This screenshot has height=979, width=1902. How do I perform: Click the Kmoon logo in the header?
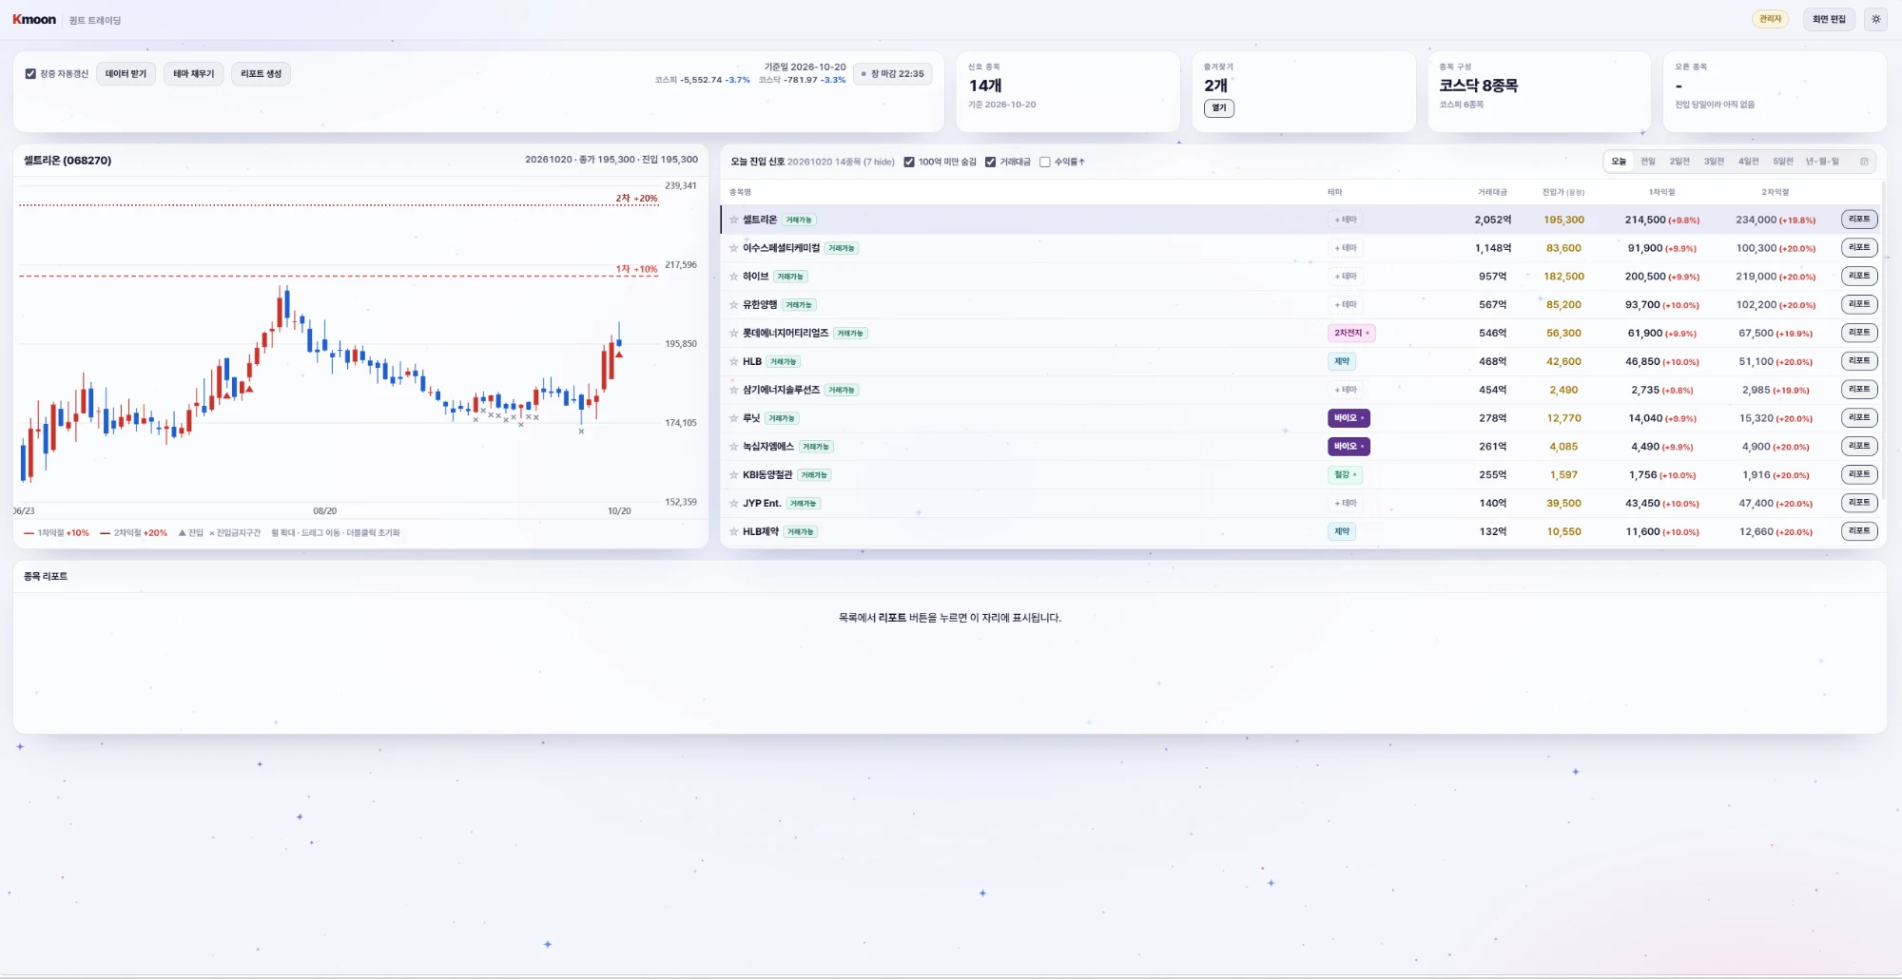click(34, 19)
